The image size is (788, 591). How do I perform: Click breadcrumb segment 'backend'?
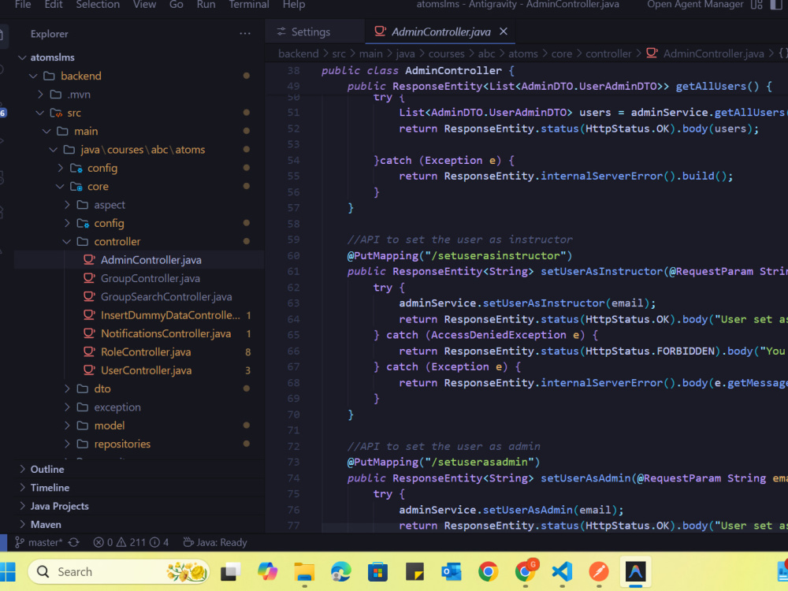click(x=299, y=54)
